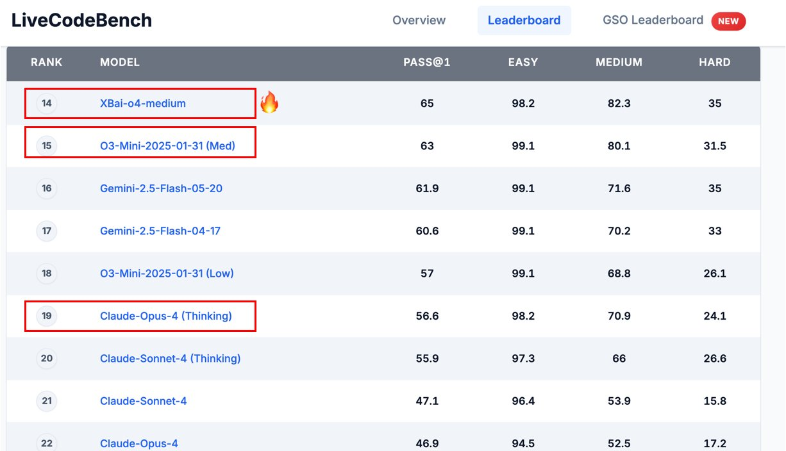
Task: Click Hard score 31.5 for O3-Mini (Med)
Action: (715, 146)
